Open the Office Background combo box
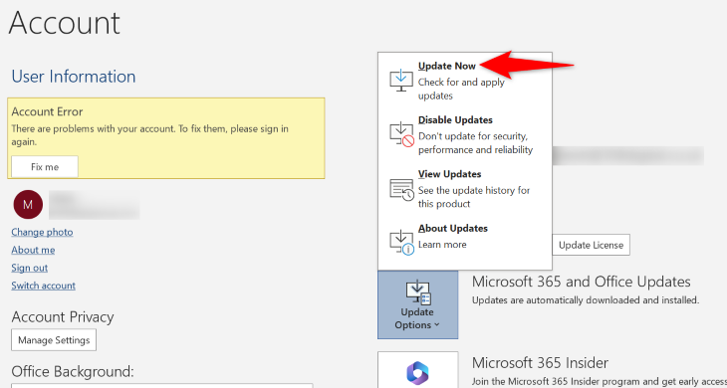 point(162,385)
